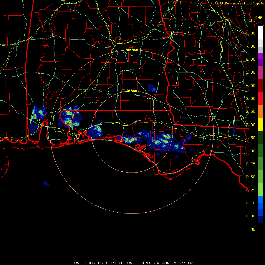Select the 3.00 scale value
The height and width of the screenshot is (265, 265).
pos(251,99)
